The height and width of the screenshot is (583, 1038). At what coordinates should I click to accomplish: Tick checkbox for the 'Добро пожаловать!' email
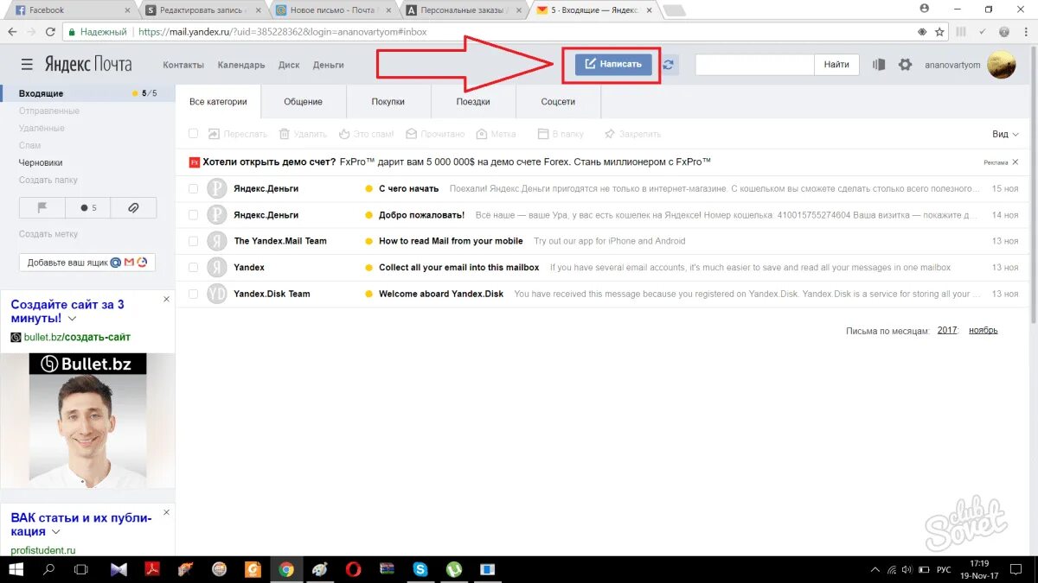pyautogui.click(x=194, y=215)
